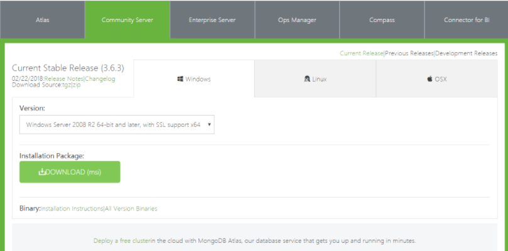Click the Windows logo icon
The width and height of the screenshot is (508, 251).
[180, 78]
